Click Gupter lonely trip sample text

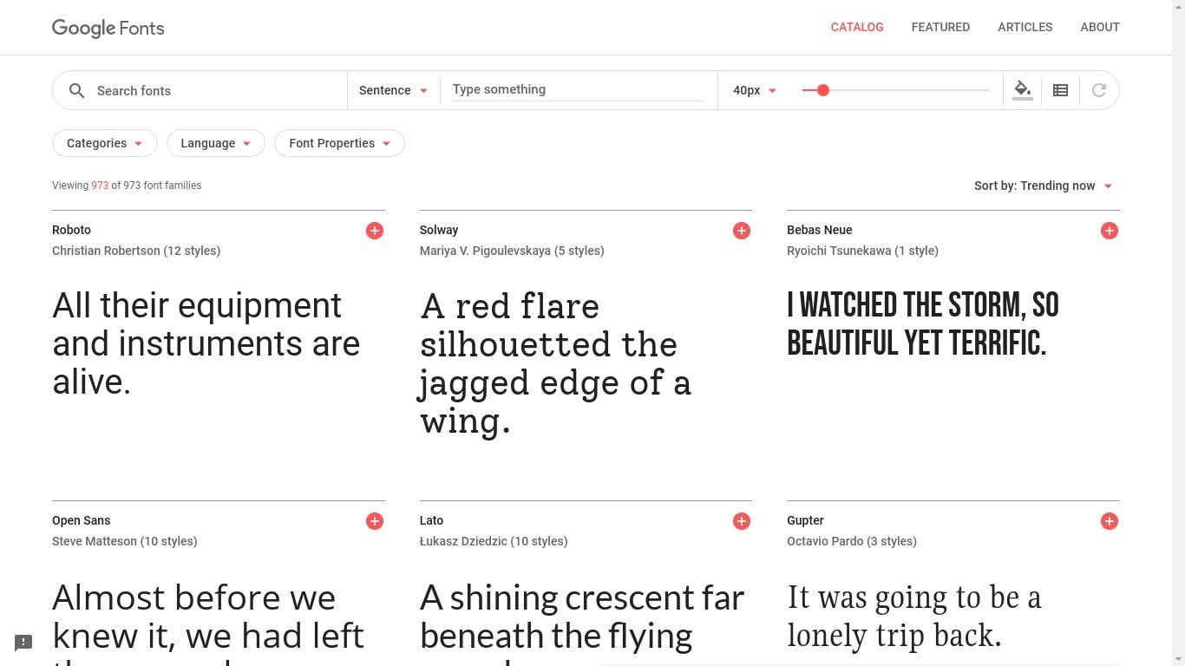914,617
